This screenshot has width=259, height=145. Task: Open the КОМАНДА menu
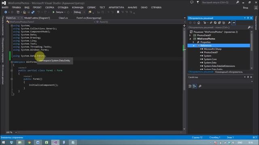(x=78, y=7)
